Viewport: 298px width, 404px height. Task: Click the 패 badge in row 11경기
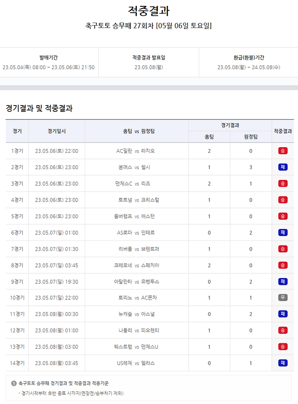pos(283,314)
